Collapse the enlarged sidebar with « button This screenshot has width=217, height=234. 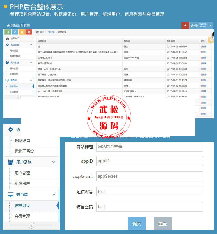(31, 226)
